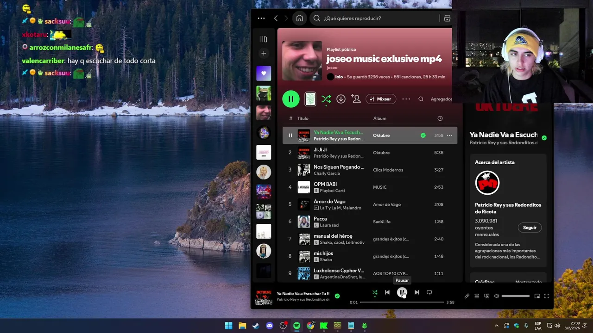Show hidden system tray icons
The height and width of the screenshot is (333, 593).
pos(497,326)
